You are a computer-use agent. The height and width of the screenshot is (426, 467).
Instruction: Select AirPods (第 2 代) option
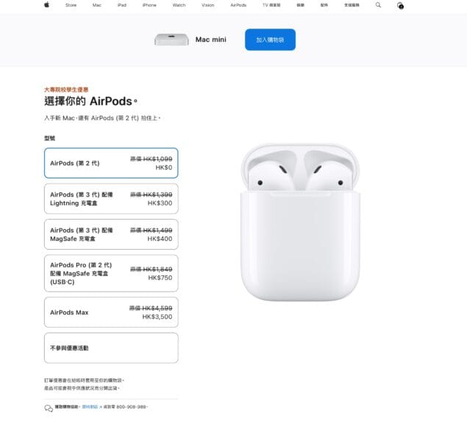pos(111,163)
